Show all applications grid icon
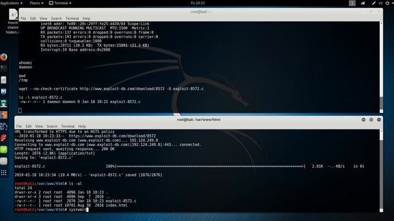This screenshot has width=394, height=221. point(4,173)
